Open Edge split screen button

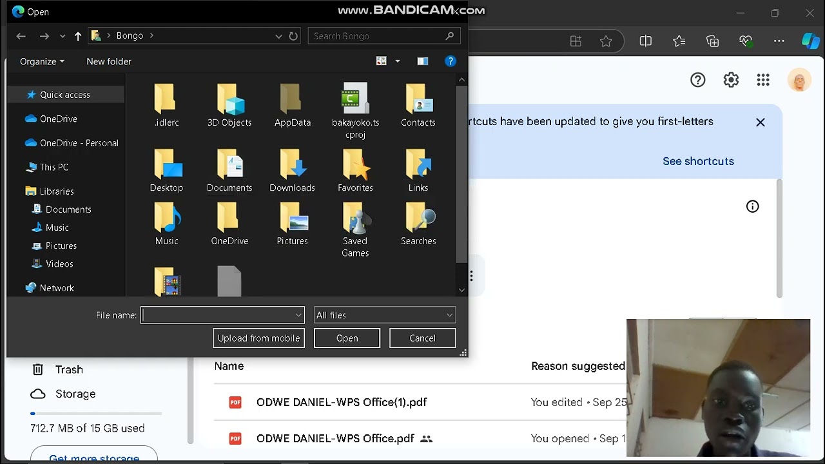click(645, 41)
